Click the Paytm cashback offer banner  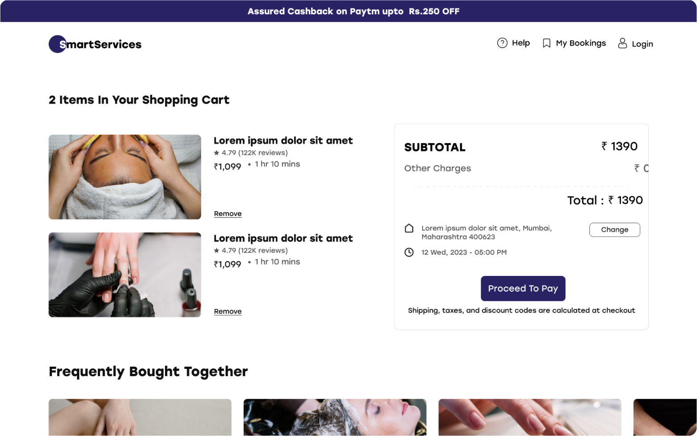tap(353, 11)
